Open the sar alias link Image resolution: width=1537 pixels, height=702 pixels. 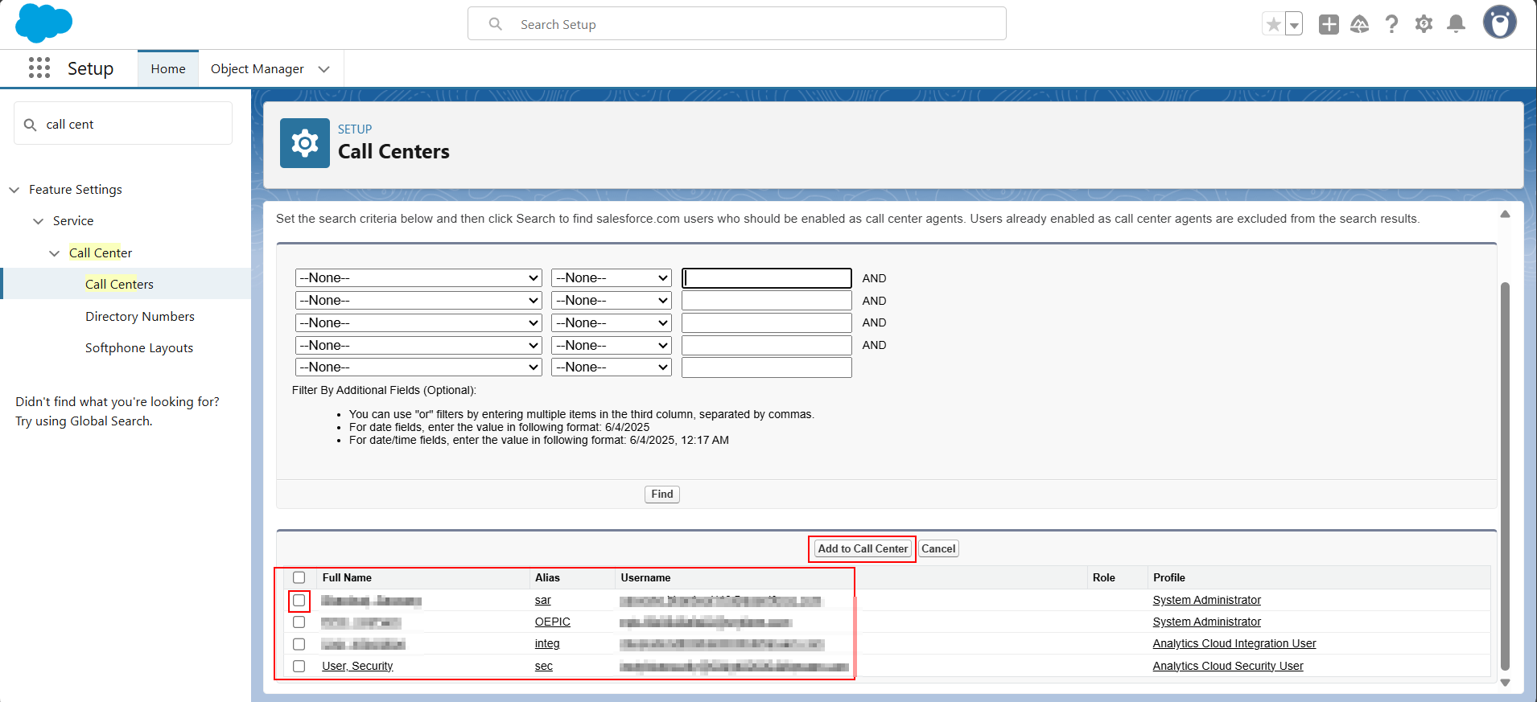tap(543, 601)
